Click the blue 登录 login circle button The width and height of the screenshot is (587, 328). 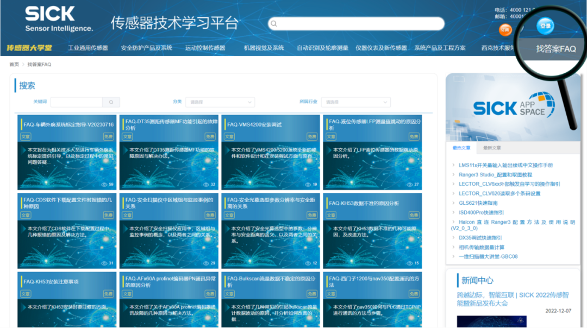click(x=545, y=26)
